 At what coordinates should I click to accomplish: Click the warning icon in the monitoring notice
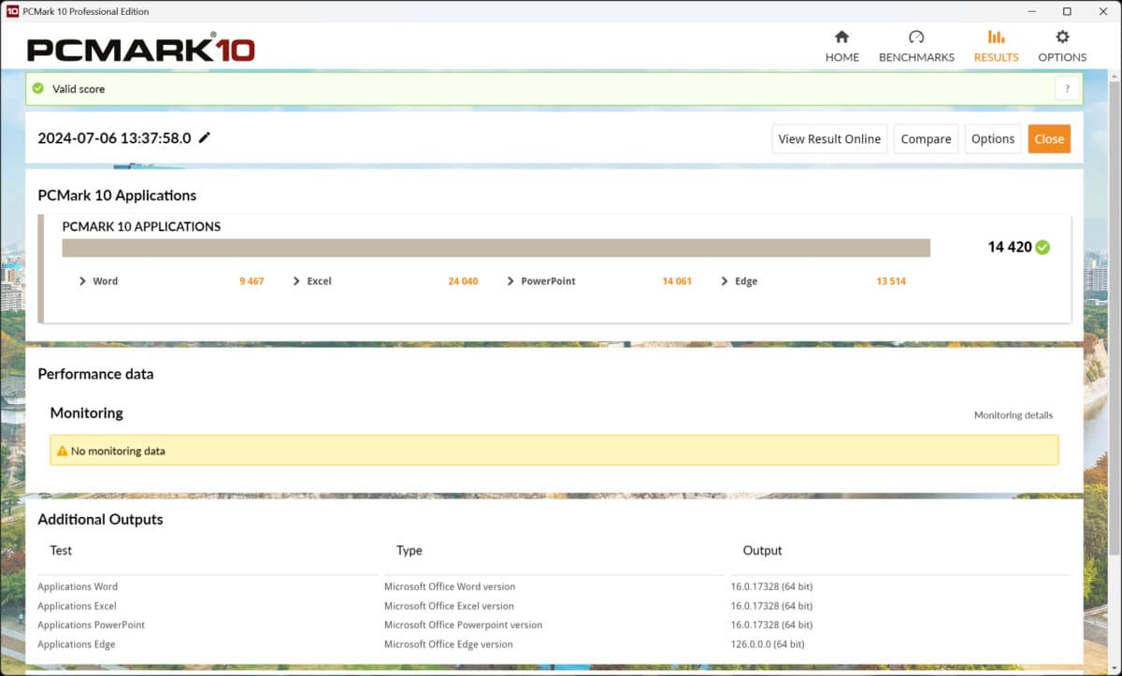click(62, 451)
